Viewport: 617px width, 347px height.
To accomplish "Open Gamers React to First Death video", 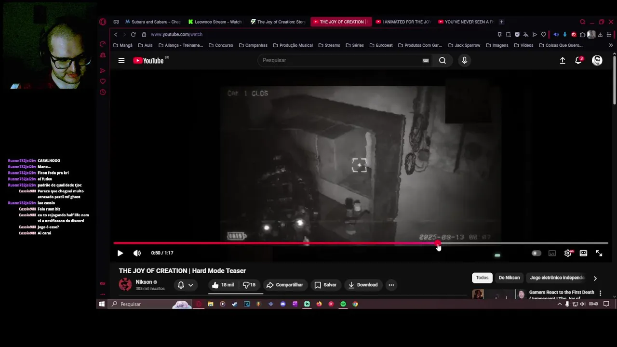I will point(562,294).
